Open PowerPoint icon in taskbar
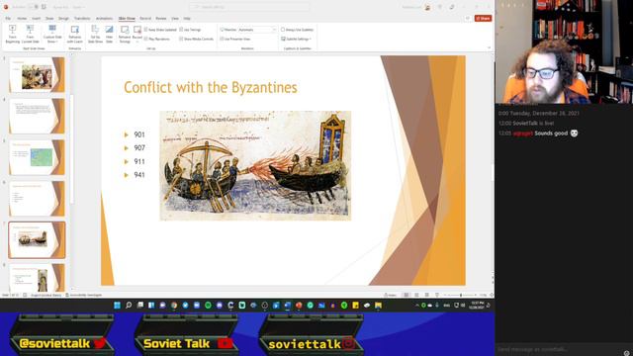This screenshot has width=633, height=356. [x=299, y=306]
